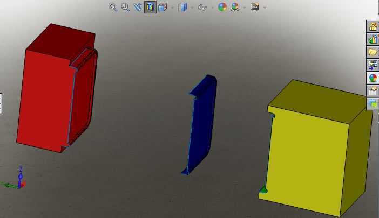Open the Design Library task pane tab

click(373, 39)
